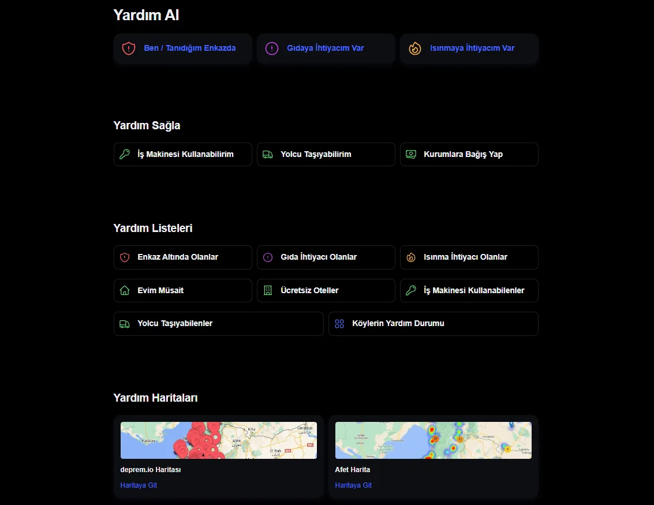Click the truck icon beside Yolcu Taşıyabilenler
This screenshot has width=654, height=505.
tap(125, 324)
